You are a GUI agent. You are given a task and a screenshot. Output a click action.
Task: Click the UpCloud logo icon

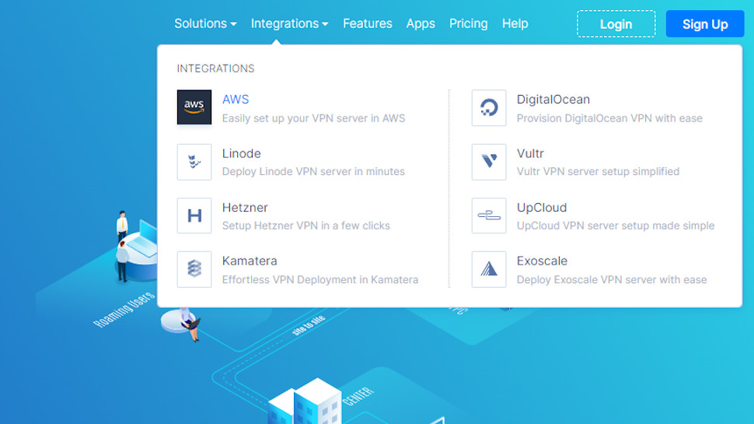click(x=489, y=216)
